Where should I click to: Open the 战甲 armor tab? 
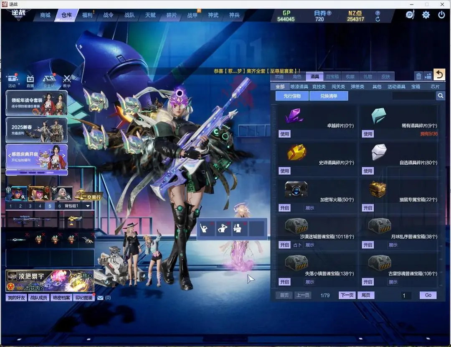[193, 15]
